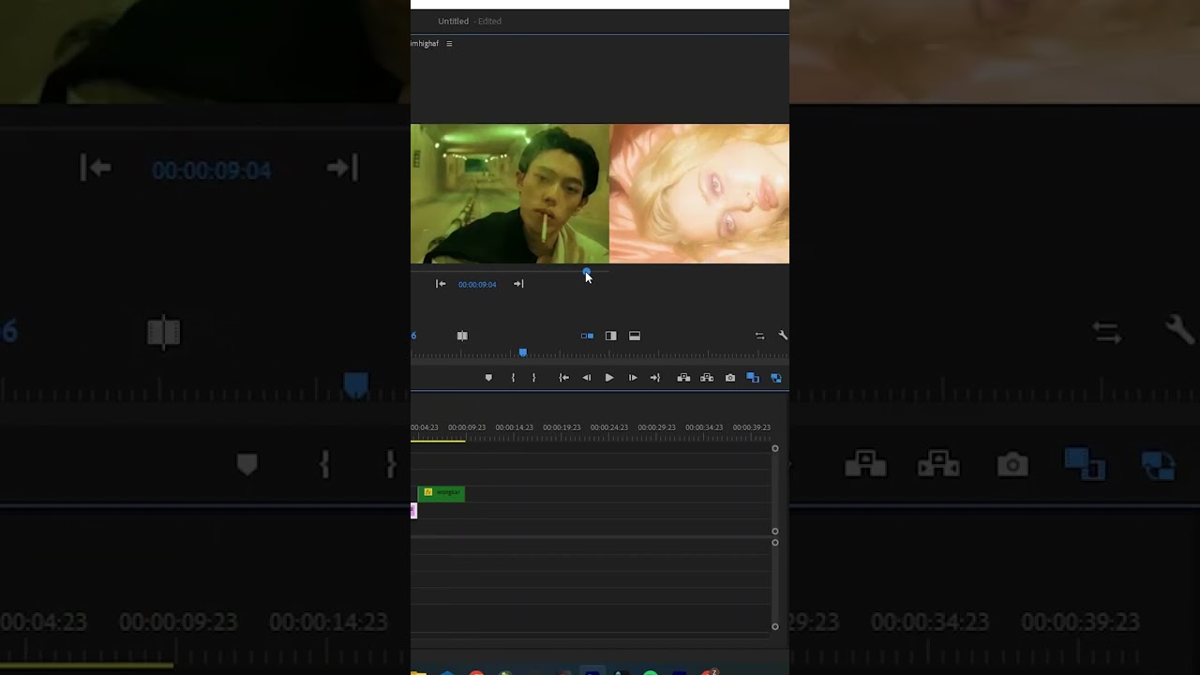The height and width of the screenshot is (675, 1200).
Task: Click 00:00:14:23 on the timeline ruler
Action: point(514,427)
